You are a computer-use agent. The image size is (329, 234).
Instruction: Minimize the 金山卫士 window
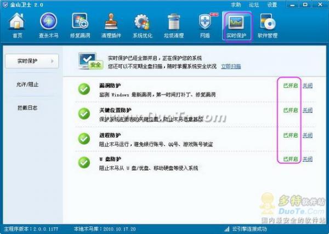coord(292,5)
